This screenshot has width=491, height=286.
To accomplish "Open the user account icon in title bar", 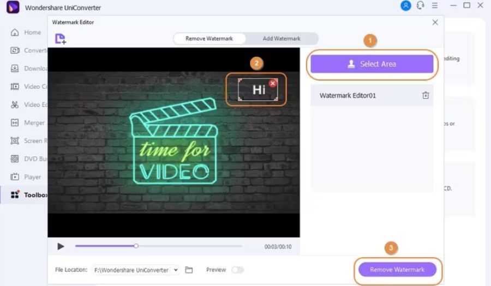I will (x=405, y=5).
